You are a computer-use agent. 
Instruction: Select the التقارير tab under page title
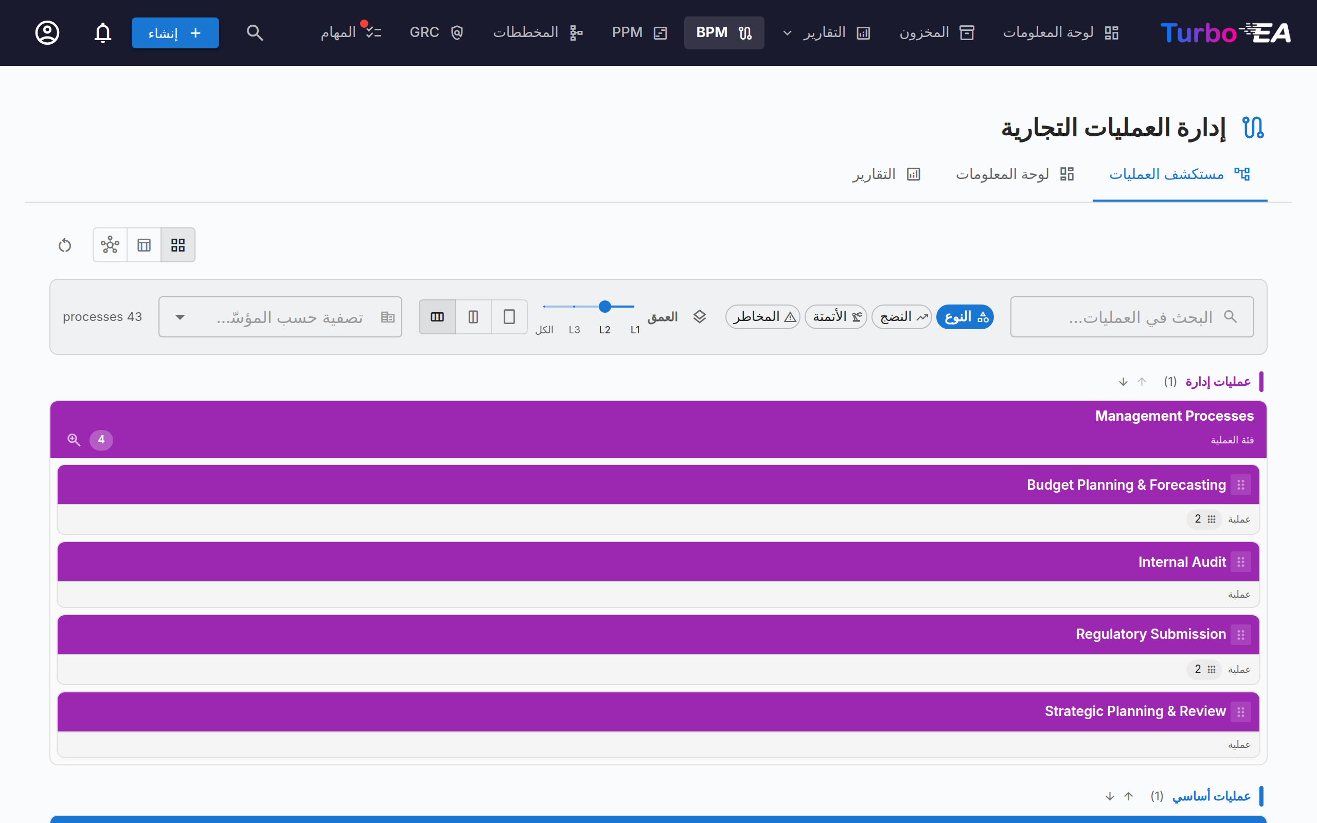click(x=886, y=174)
